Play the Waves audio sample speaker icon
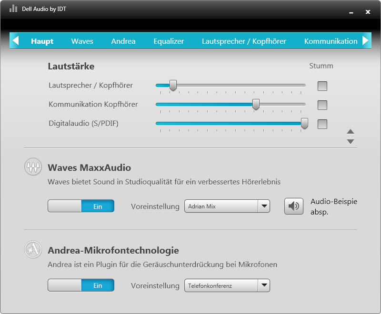The width and height of the screenshot is (381, 314). point(294,206)
